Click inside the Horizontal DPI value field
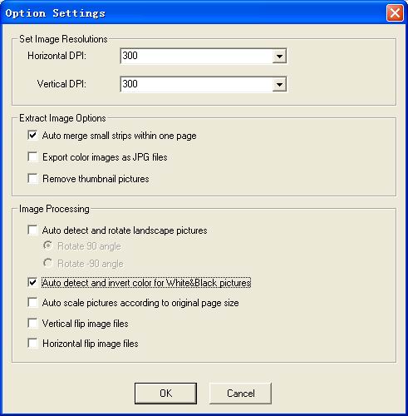The height and width of the screenshot is (416, 408). click(196, 57)
